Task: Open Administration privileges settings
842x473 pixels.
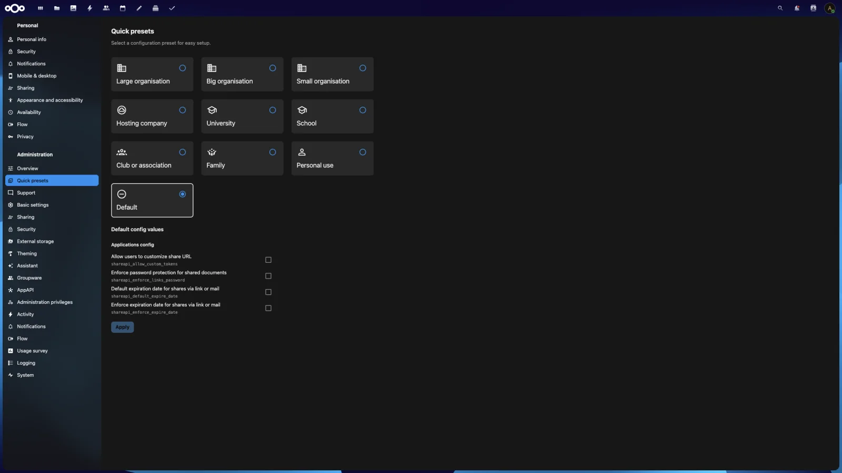Action: [x=52, y=302]
